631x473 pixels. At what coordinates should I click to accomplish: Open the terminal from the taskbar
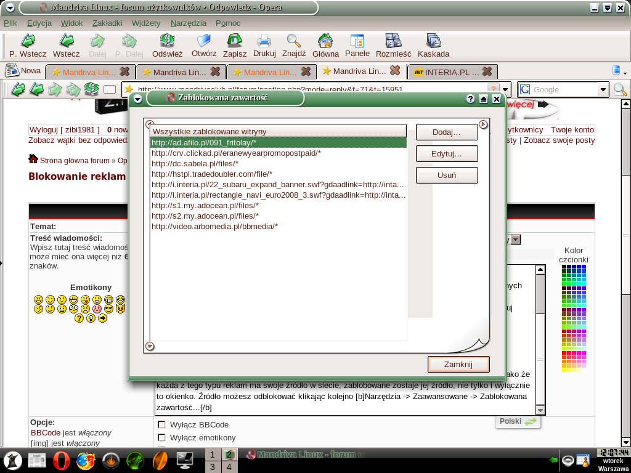[x=185, y=461]
